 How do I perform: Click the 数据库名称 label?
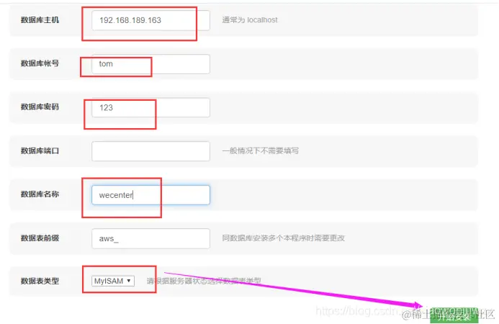point(40,194)
